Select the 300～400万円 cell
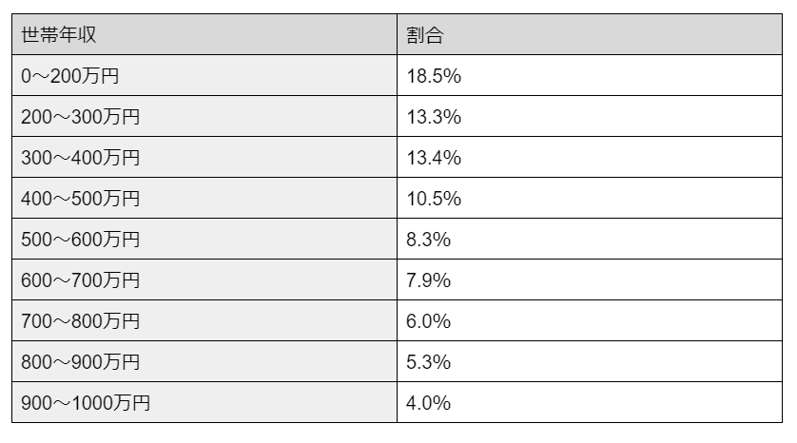Screen dimensions: 797x443 click(x=81, y=158)
